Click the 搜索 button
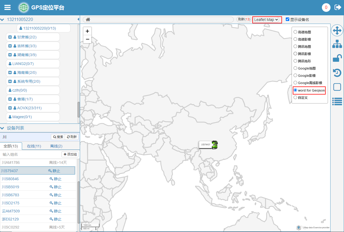Screen dimensions: 344x232 point(58,137)
